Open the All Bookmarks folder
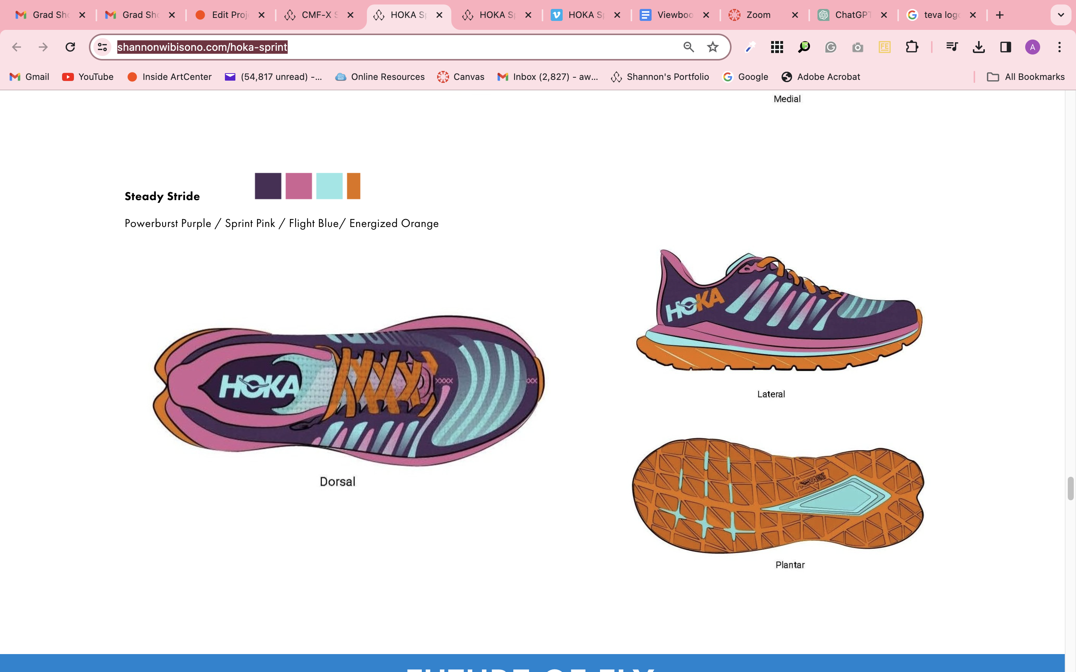Screen dimensions: 1076x672 coord(1025,77)
